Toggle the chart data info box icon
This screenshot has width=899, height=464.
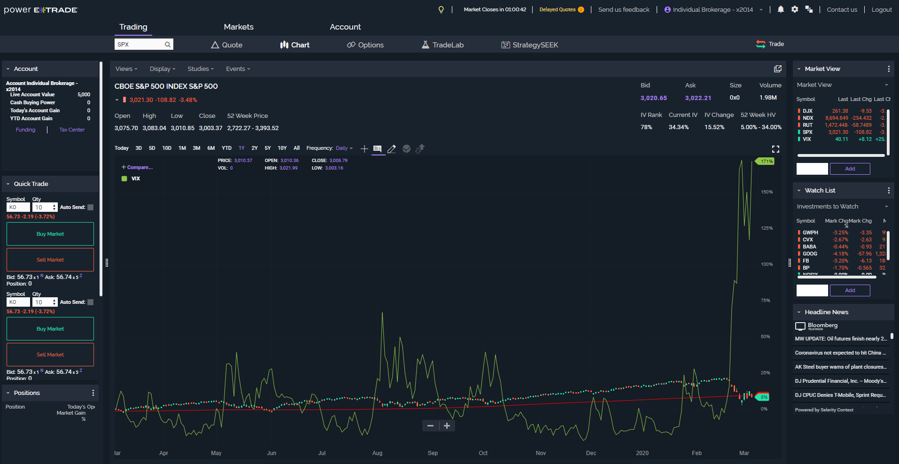pyautogui.click(x=378, y=149)
